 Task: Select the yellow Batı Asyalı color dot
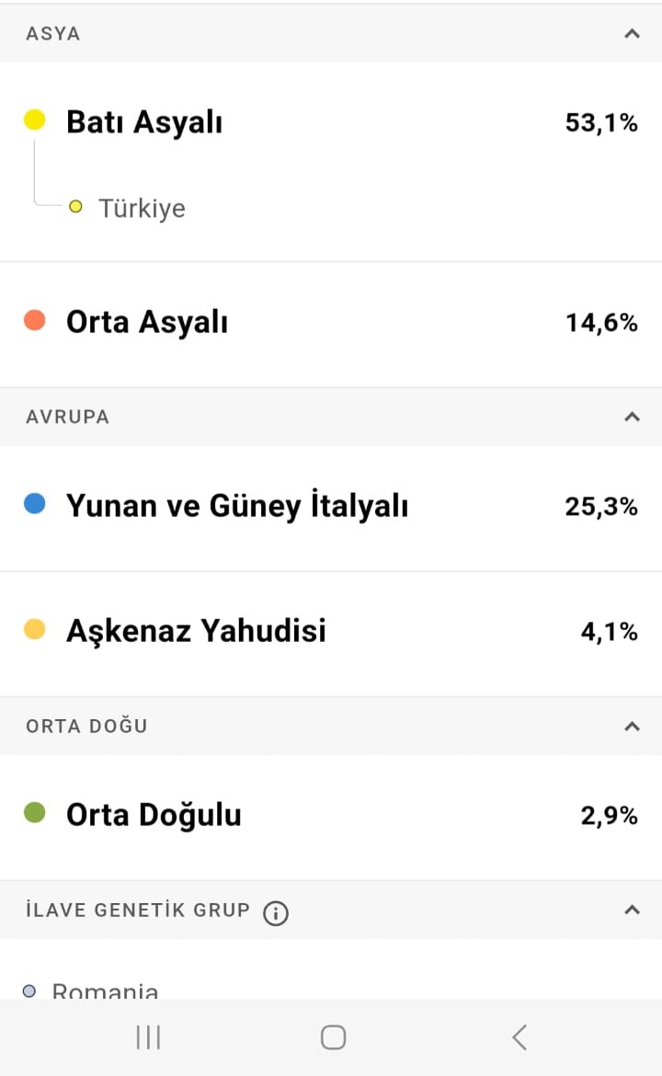34,120
